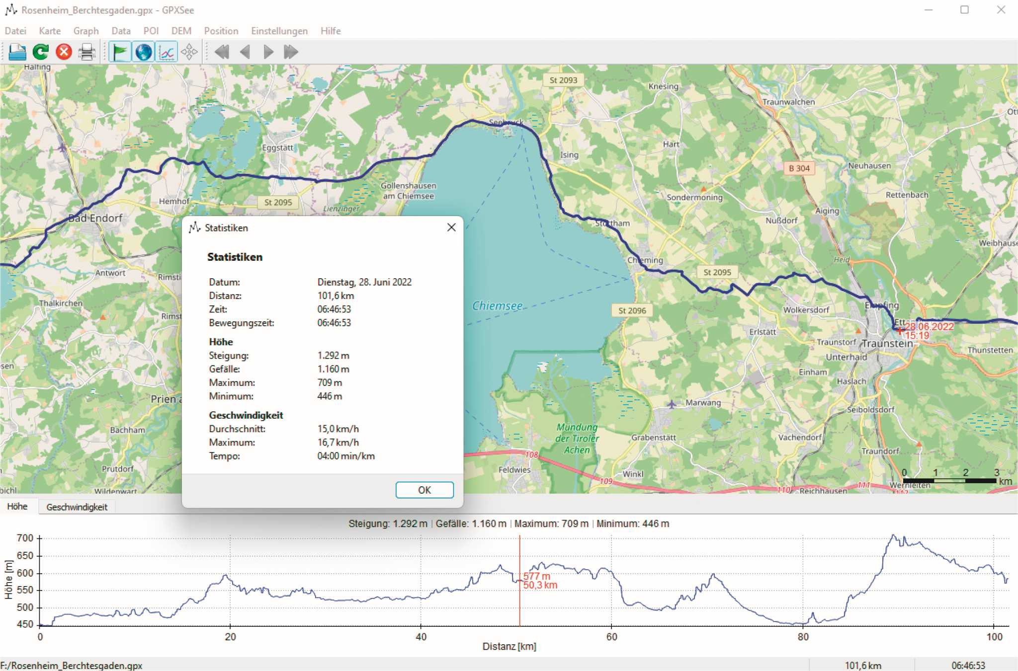Go to the next file
This screenshot has height=671, width=1018.
268,52
